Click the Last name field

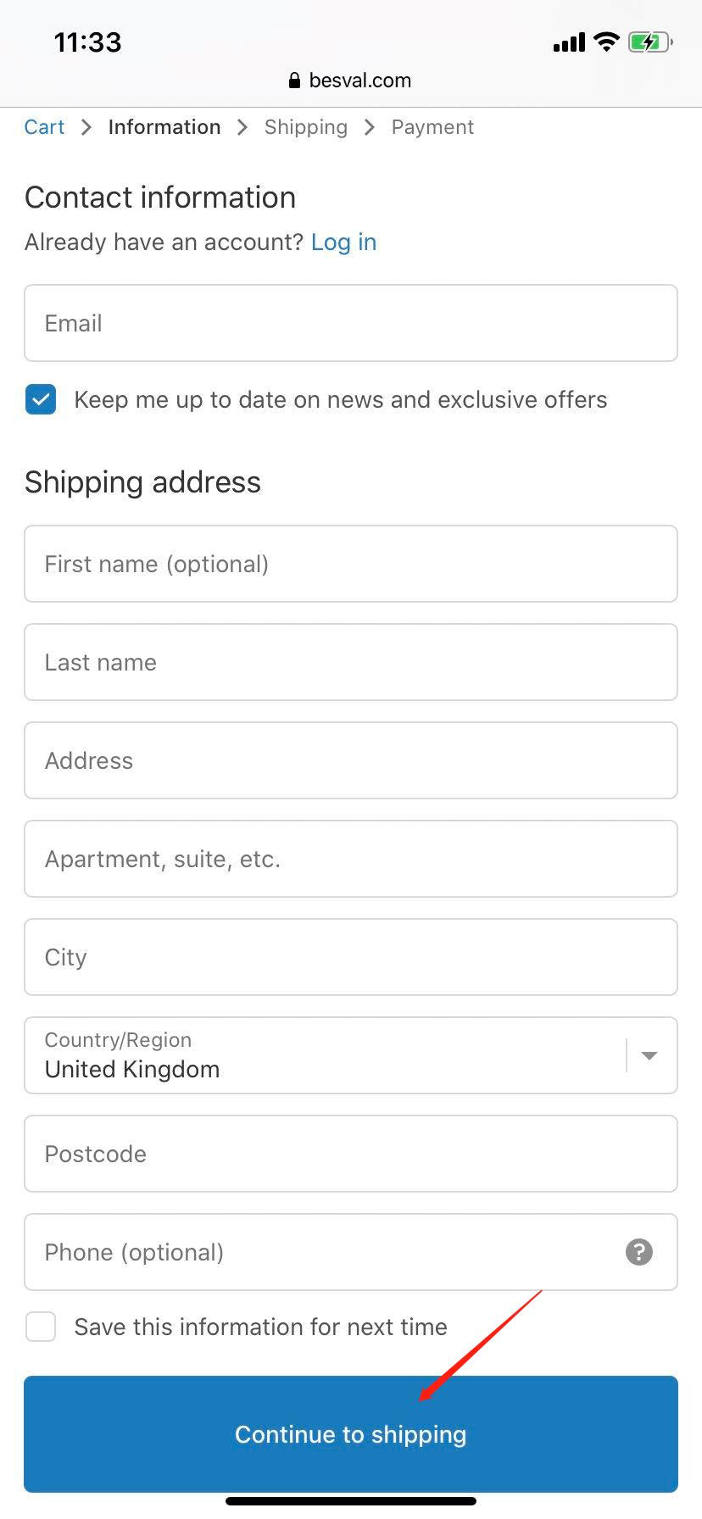click(351, 662)
